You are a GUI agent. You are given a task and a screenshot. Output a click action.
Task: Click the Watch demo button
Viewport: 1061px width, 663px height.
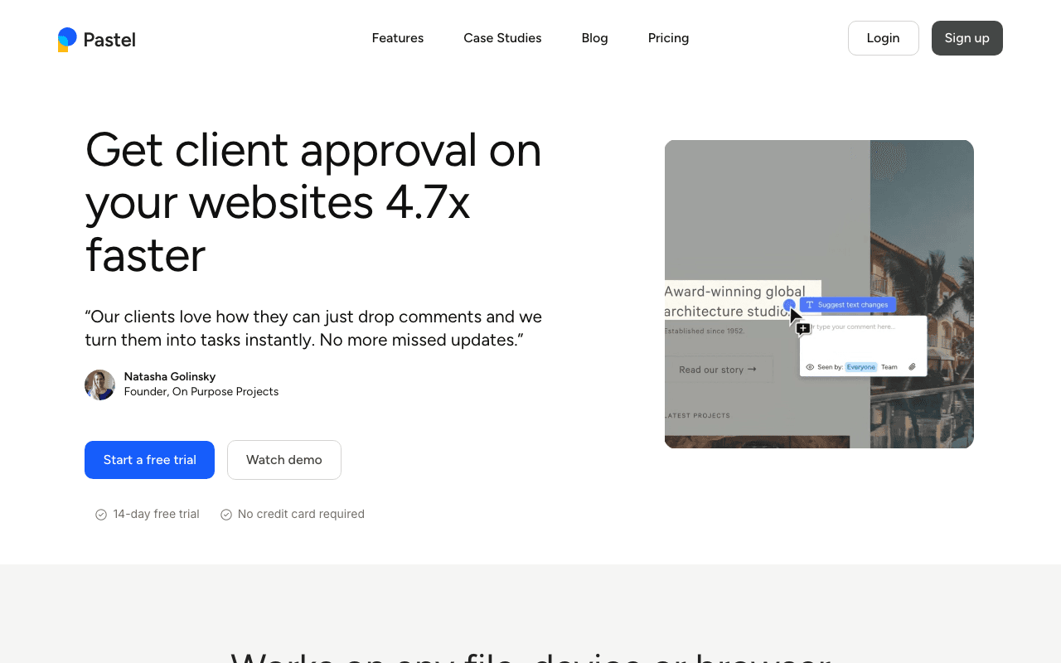point(284,460)
